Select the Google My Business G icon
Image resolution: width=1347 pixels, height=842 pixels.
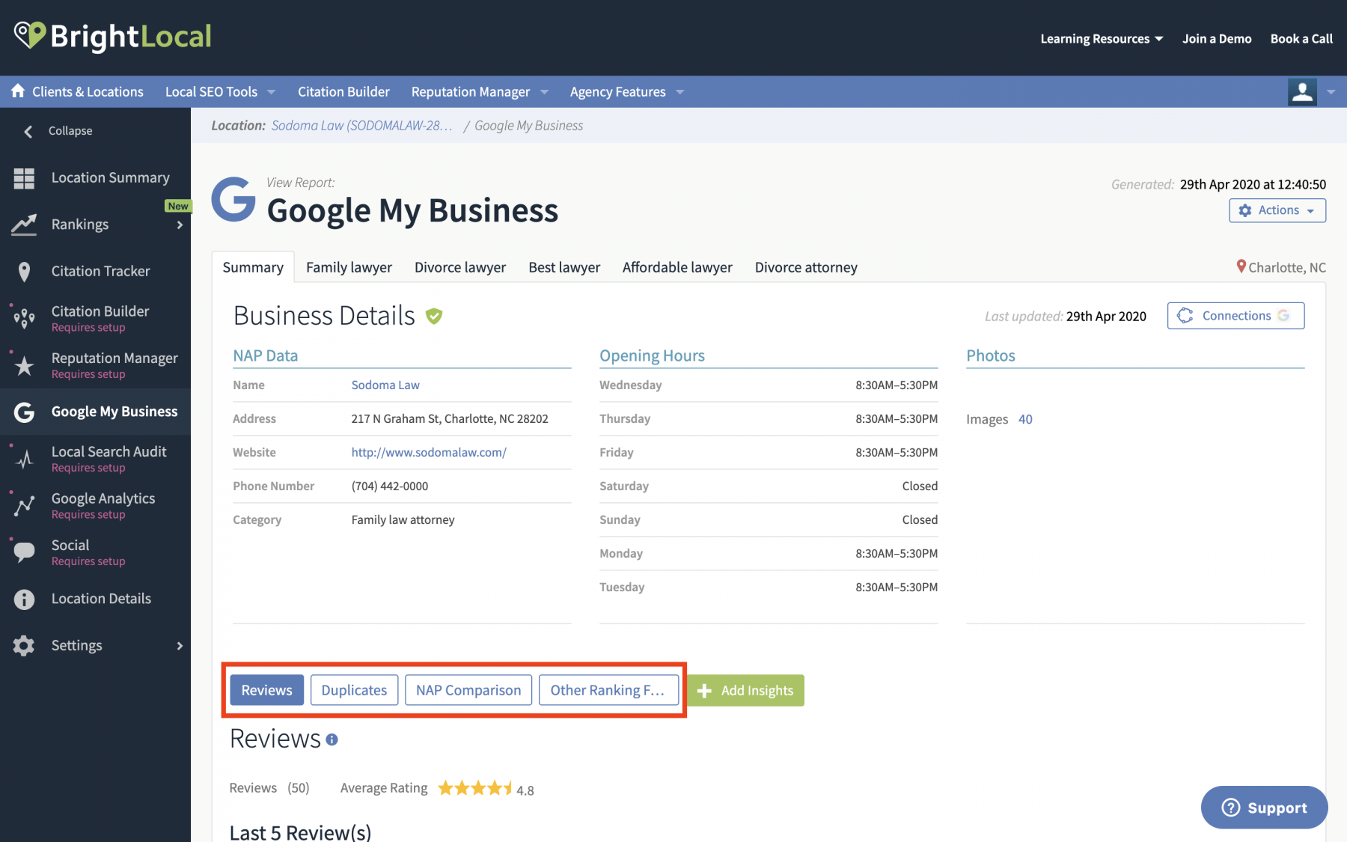tap(24, 411)
